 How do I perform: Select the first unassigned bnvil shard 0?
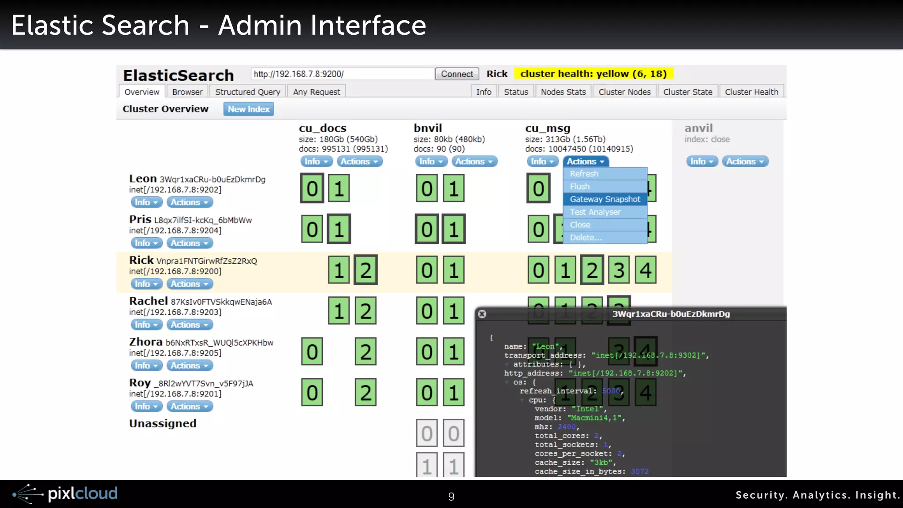[426, 433]
